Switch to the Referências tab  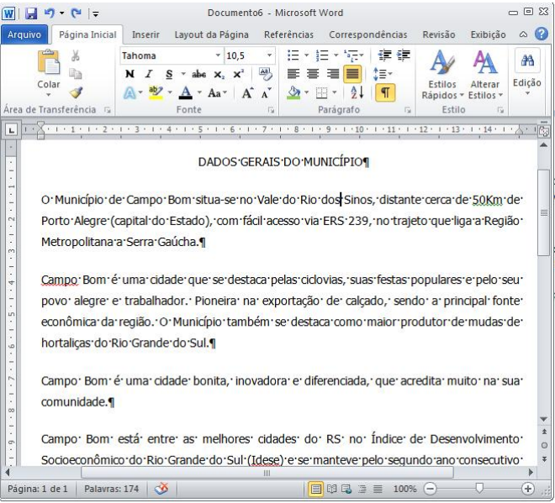[288, 34]
